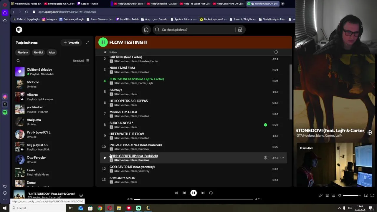Screen dimensions: 377x212
Task: Open the Browse icon beside the search field
Action: 240,30
